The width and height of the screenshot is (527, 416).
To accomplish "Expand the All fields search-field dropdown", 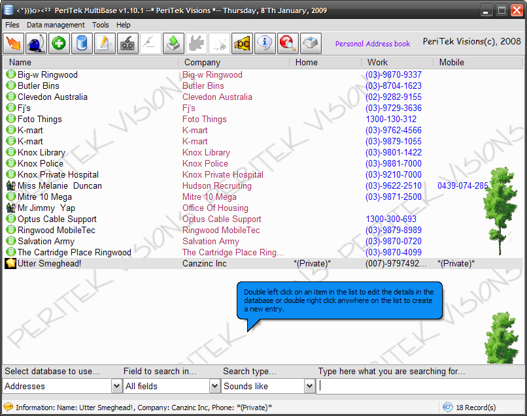I will click(214, 386).
